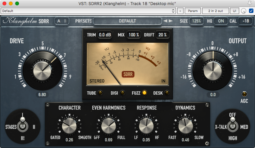Click the TRIM 0.0 dB value

click(x=105, y=35)
